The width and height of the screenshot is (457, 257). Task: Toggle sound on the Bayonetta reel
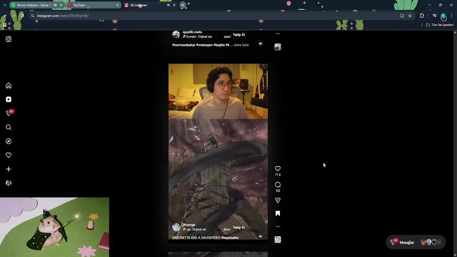[261, 236]
